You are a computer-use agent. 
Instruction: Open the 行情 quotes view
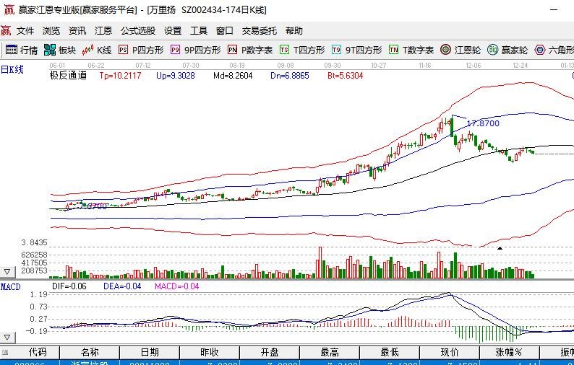pyautogui.click(x=22, y=50)
